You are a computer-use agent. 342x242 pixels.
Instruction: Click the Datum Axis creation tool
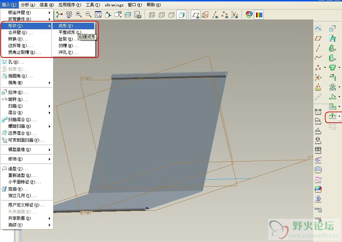(x=318, y=48)
